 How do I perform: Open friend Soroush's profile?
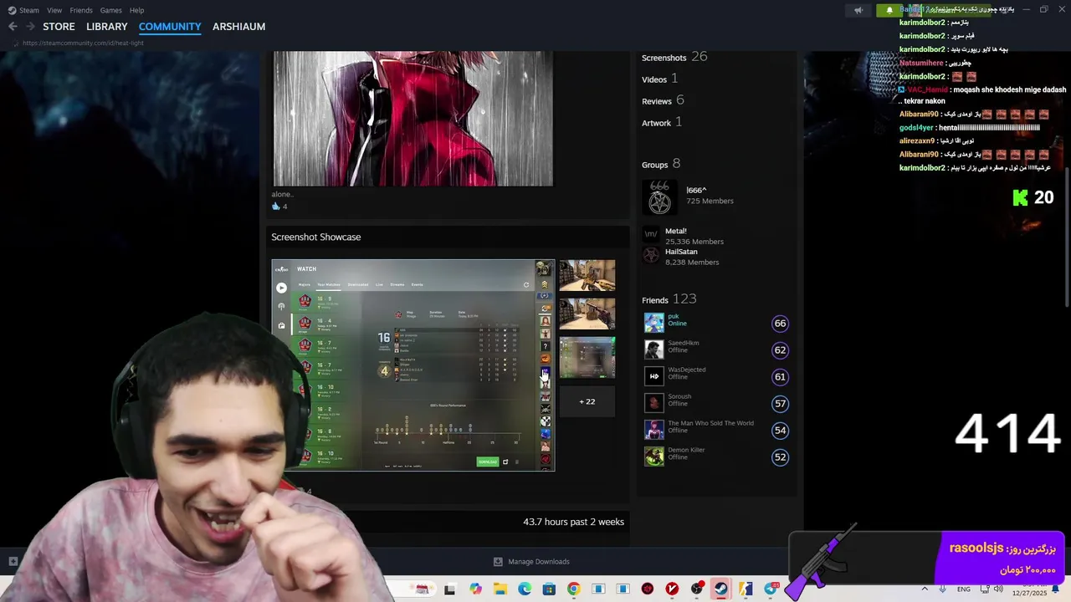click(679, 396)
